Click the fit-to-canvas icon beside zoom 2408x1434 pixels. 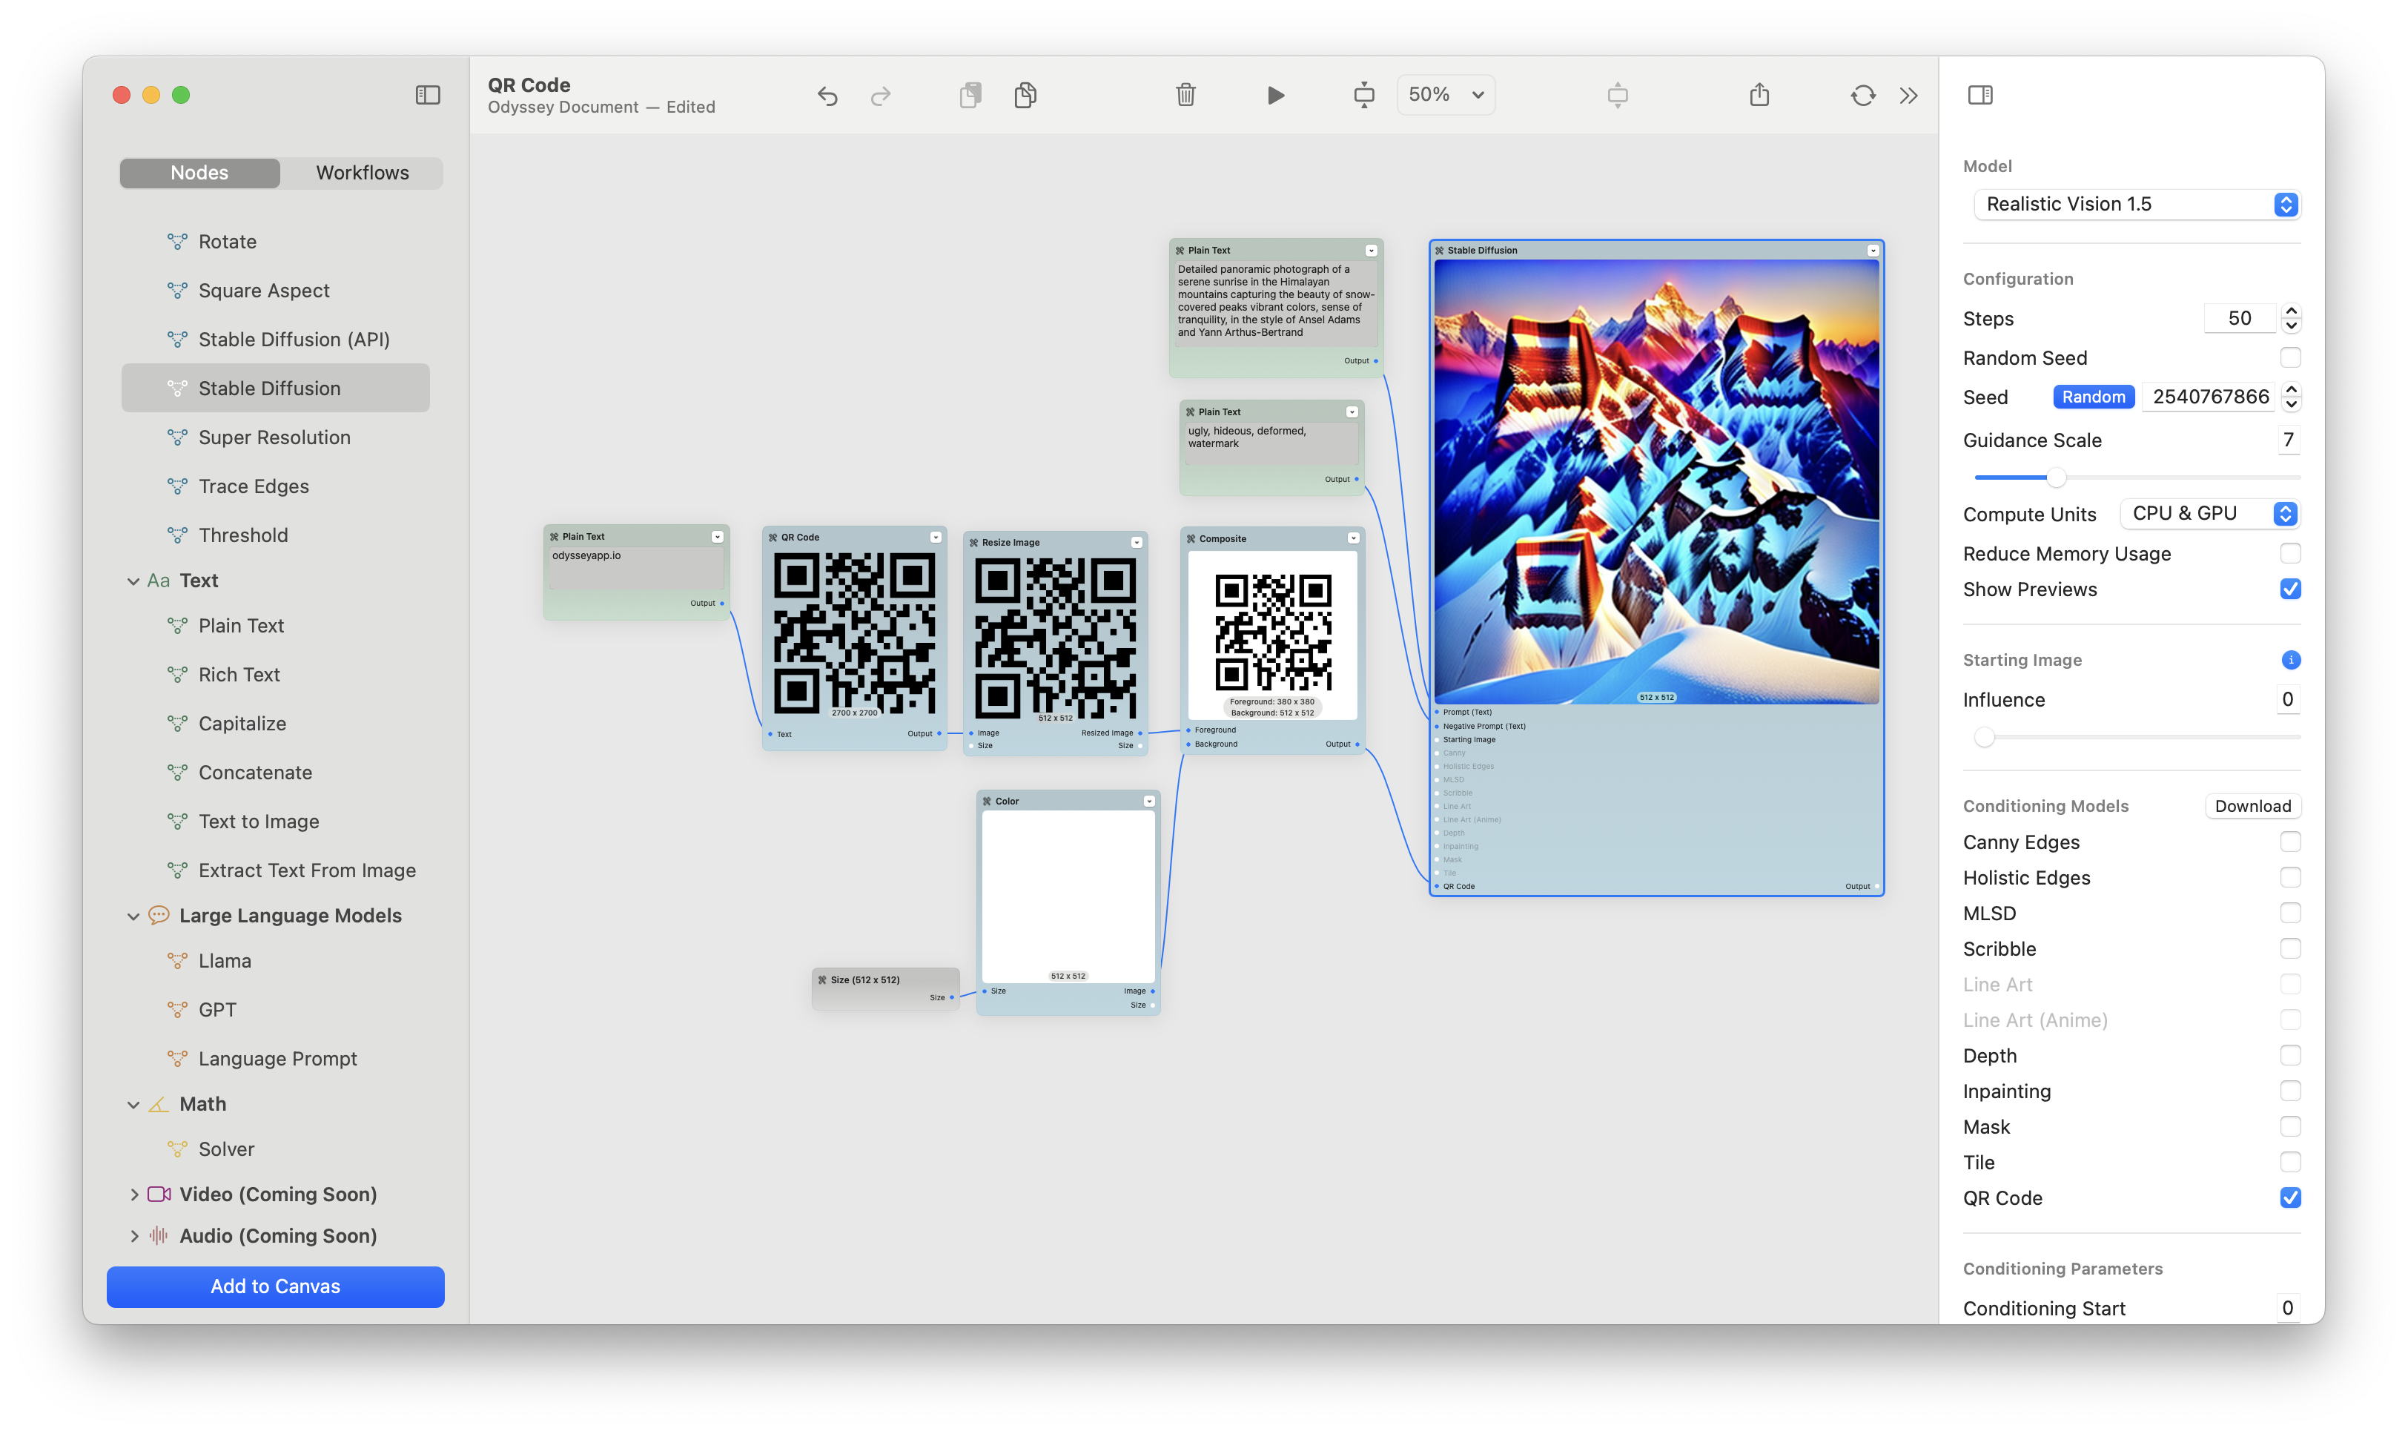pyautogui.click(x=1363, y=95)
